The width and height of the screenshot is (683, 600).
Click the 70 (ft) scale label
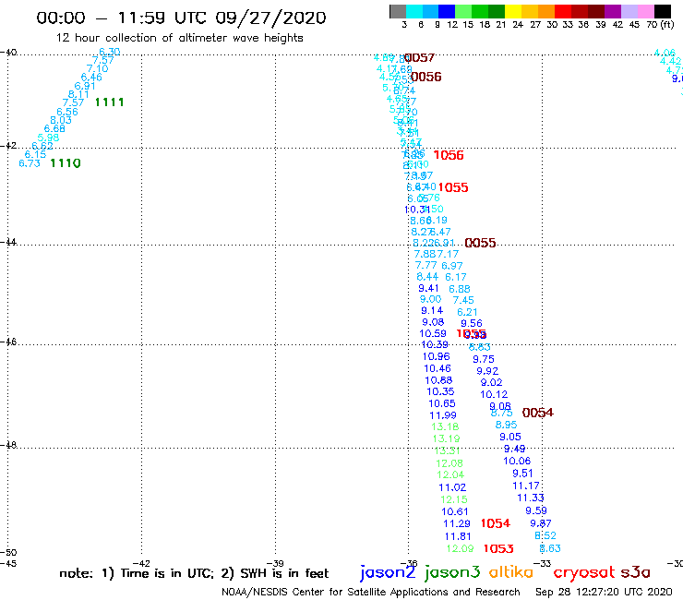coord(660,25)
